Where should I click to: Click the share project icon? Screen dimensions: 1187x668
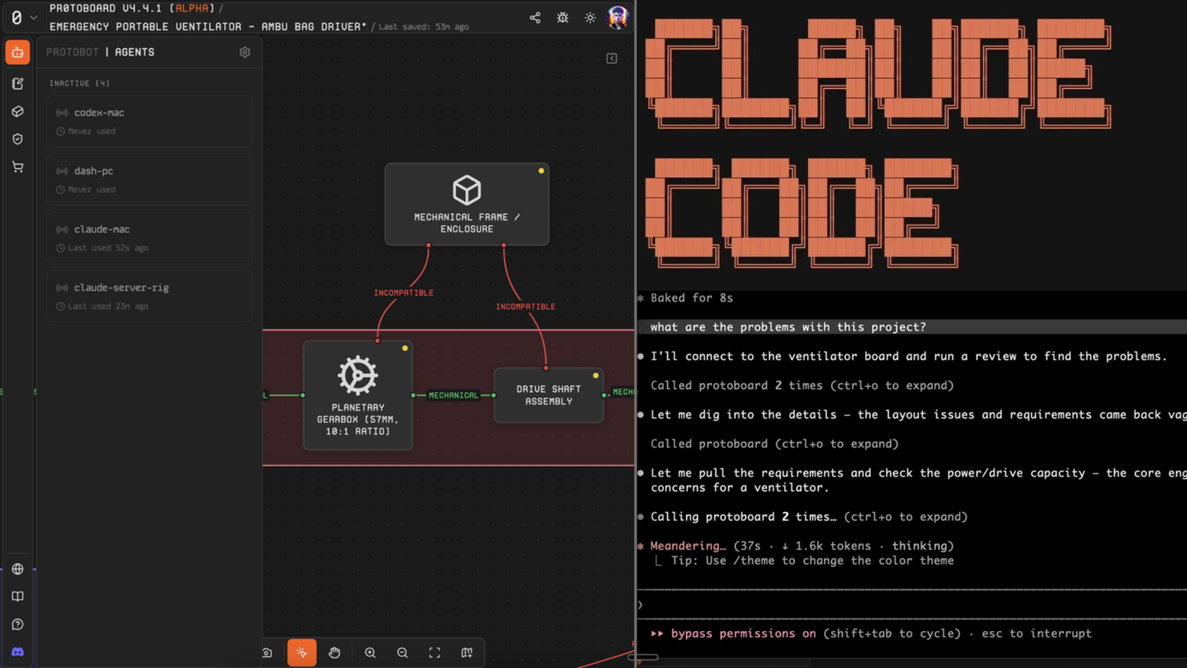(535, 18)
